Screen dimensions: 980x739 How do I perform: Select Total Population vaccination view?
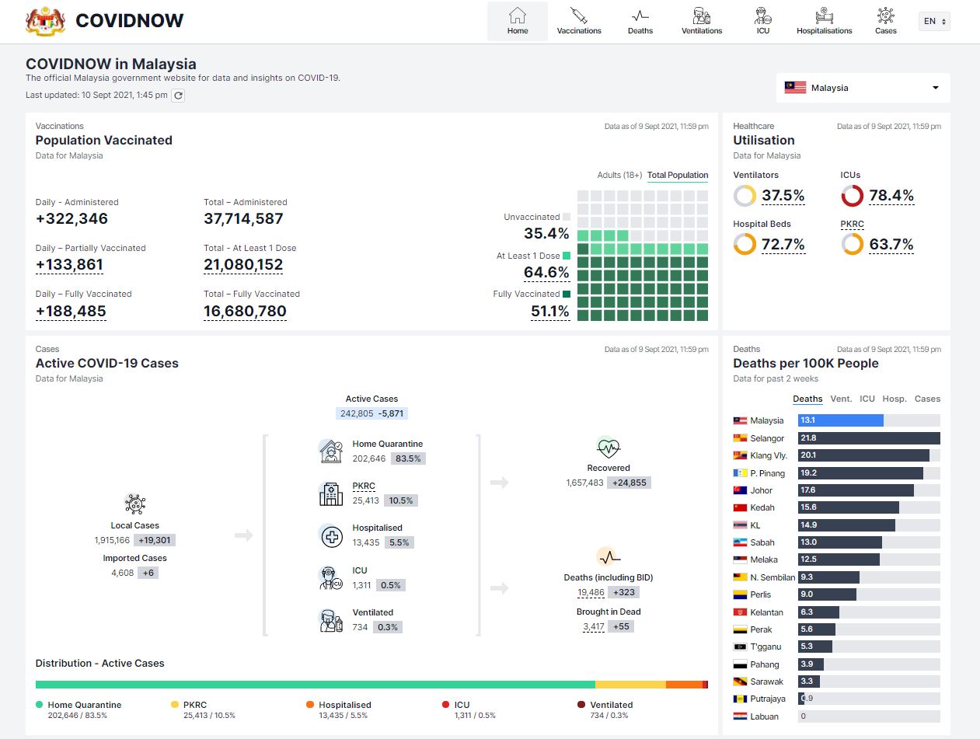click(x=678, y=175)
